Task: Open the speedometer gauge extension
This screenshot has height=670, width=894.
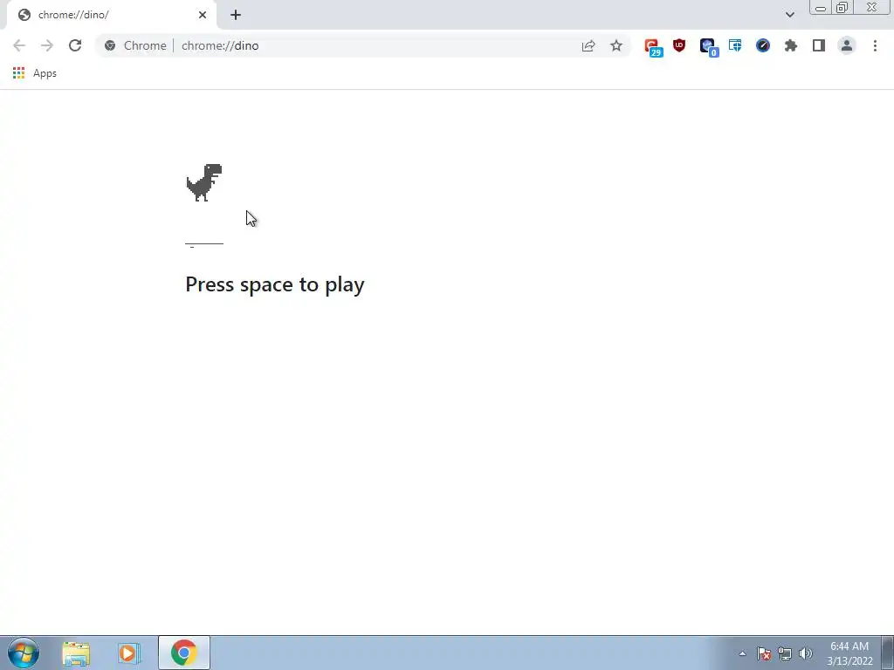Action: (x=763, y=45)
